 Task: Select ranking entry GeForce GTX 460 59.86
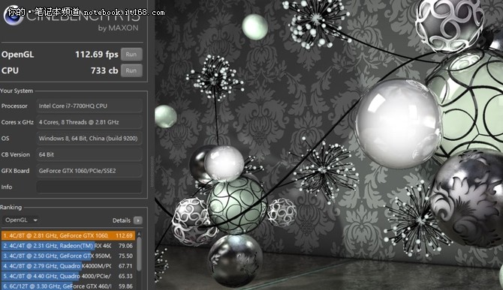(68, 286)
